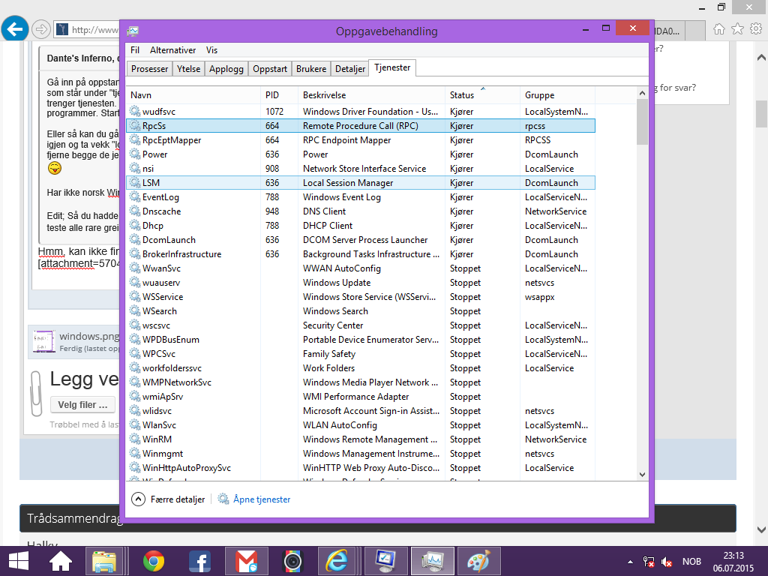Sort services by Gruppe column
This screenshot has height=576, width=768.
click(557, 95)
